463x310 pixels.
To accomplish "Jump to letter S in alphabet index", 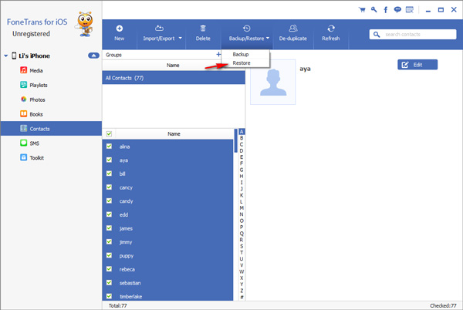I will pyautogui.click(x=242, y=246).
